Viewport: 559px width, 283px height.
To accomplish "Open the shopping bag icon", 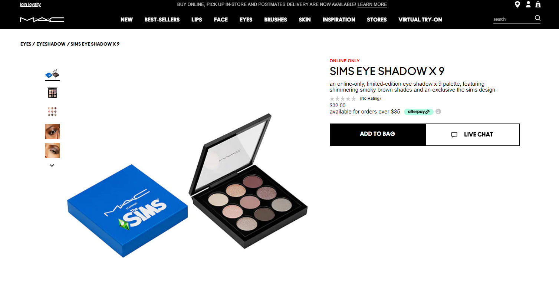I will [x=538, y=4].
